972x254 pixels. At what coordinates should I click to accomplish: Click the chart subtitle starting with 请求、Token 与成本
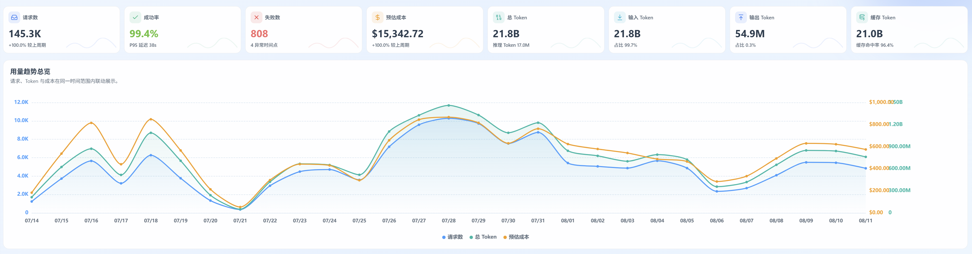64,81
